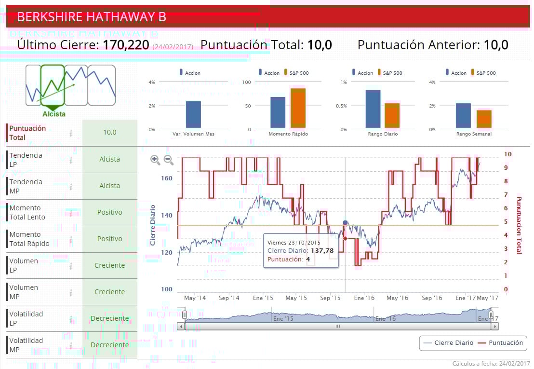Click the blue Var. Volumen Mes bar
Screen dimensions: 534x369
[193, 114]
